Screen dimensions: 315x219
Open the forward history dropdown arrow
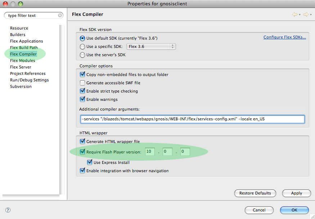click(310, 15)
